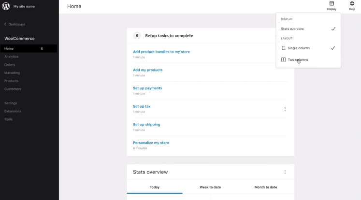Click the back chevron beside Dashboard
Viewport: 361px width, 200px height.
[5, 24]
